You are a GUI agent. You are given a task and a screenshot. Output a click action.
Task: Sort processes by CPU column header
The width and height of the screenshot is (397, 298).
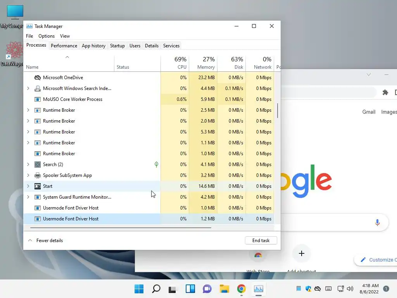[x=175, y=63]
